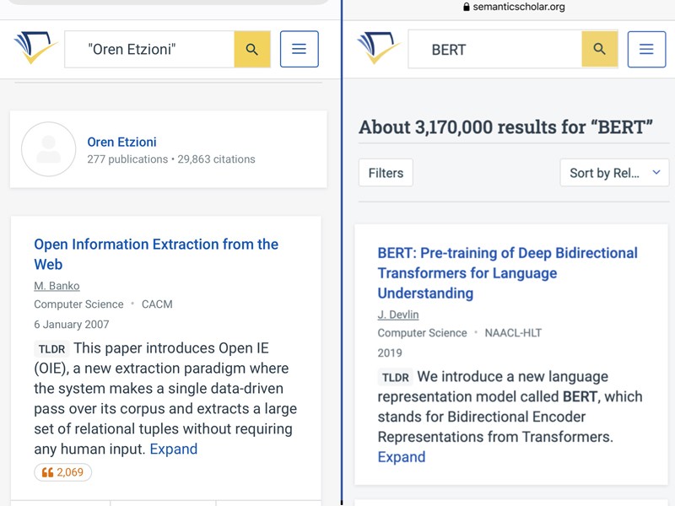Click the lock icon next to semanticscholar.org
Screen dimensions: 675x506
tap(466, 7)
